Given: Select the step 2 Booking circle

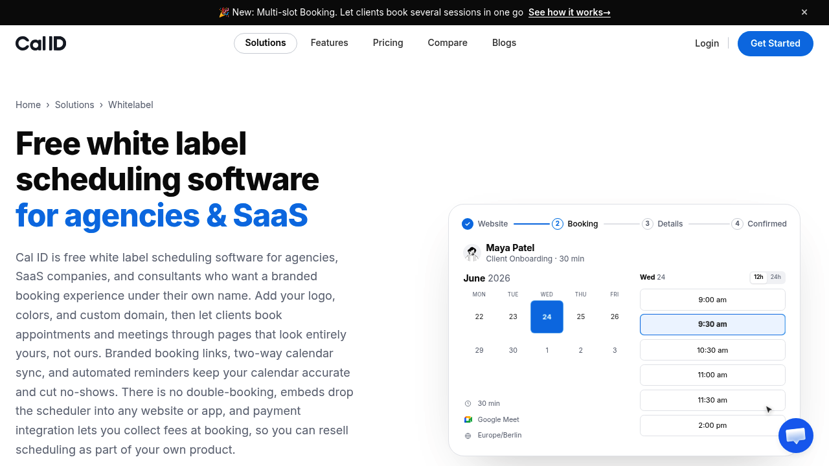Looking at the screenshot, I should click(x=557, y=224).
